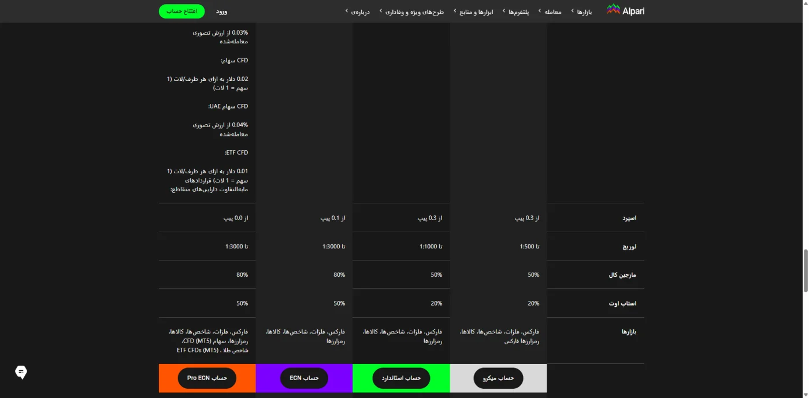Expand the معامله navigation menu
Image resolution: width=809 pixels, height=398 pixels.
(x=550, y=12)
